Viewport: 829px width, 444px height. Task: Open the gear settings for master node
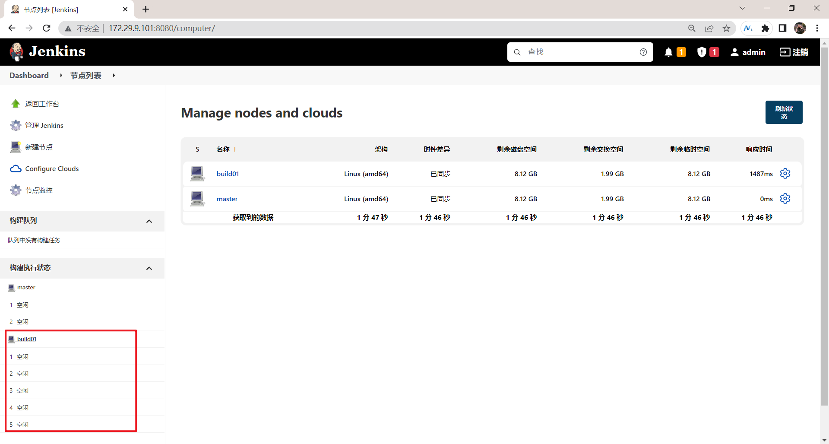point(785,199)
